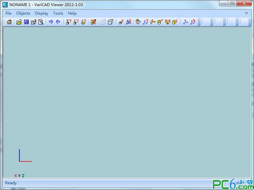Open the Help menu

[72, 13]
